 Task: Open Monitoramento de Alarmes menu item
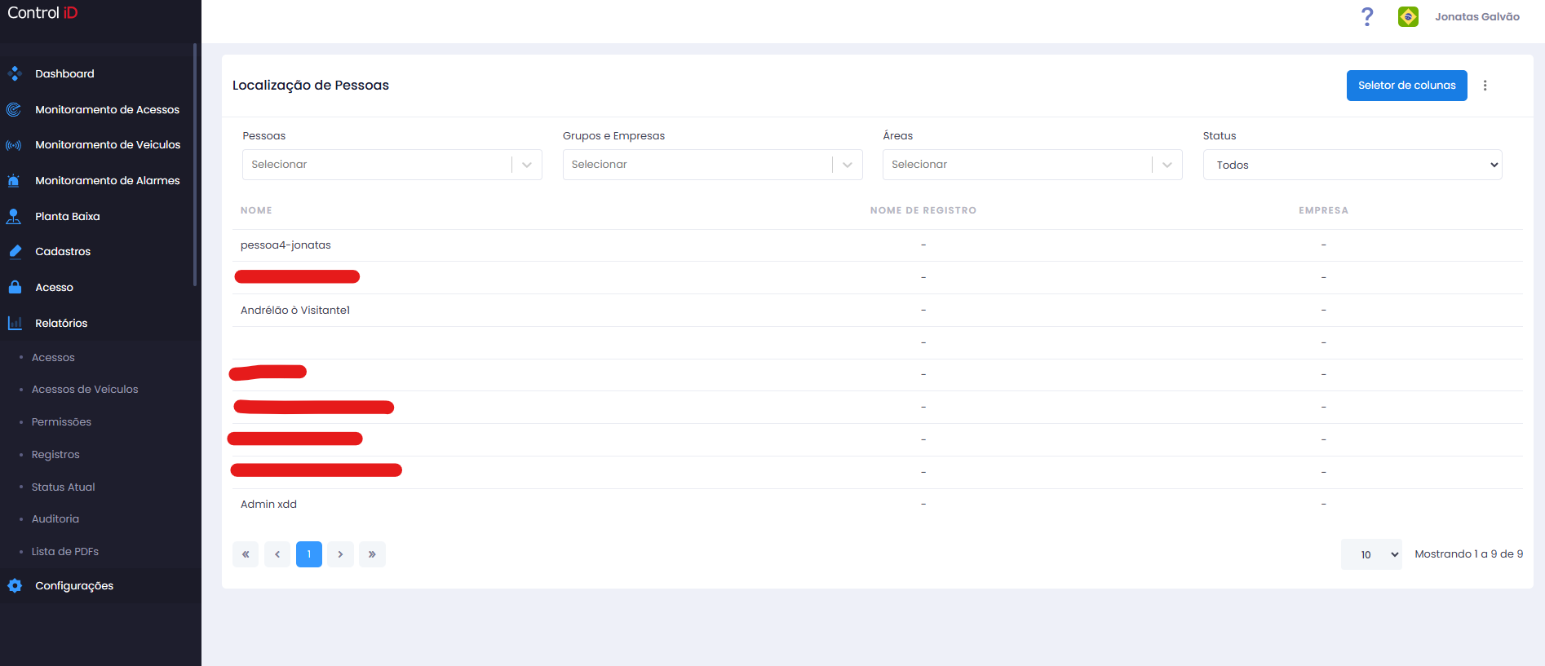(x=107, y=180)
